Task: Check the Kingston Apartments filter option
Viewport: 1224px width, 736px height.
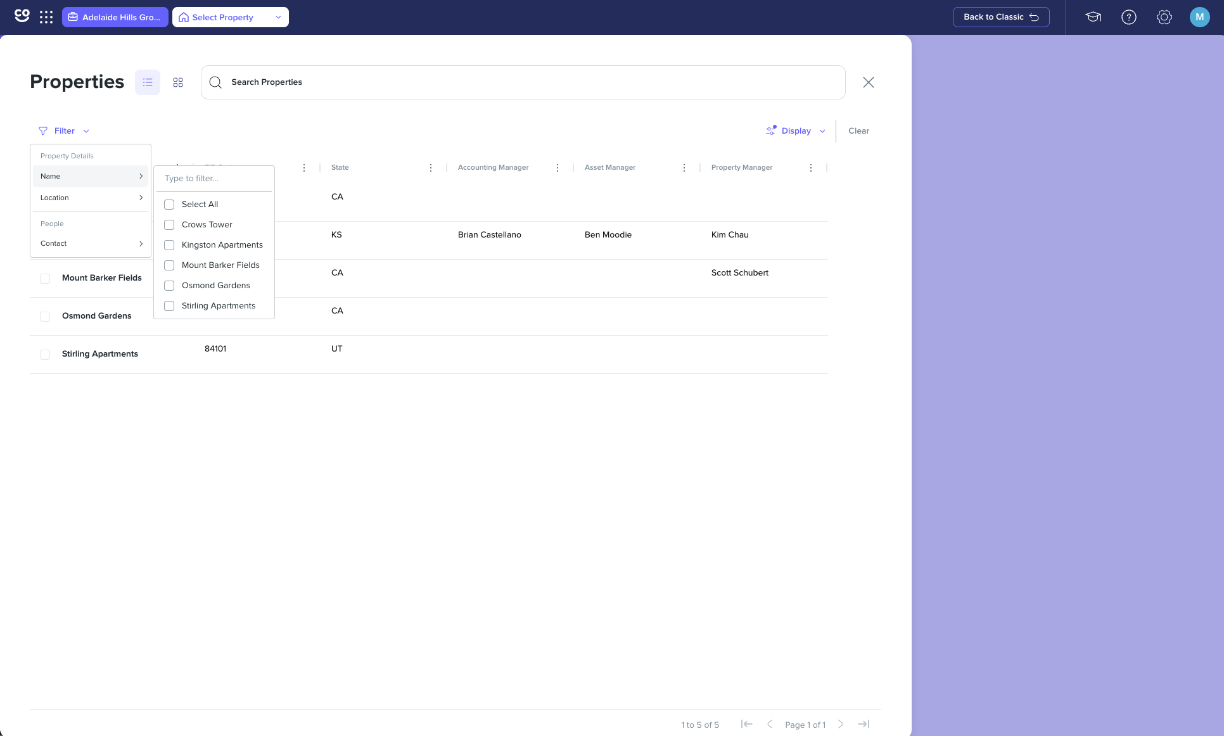Action: (169, 245)
